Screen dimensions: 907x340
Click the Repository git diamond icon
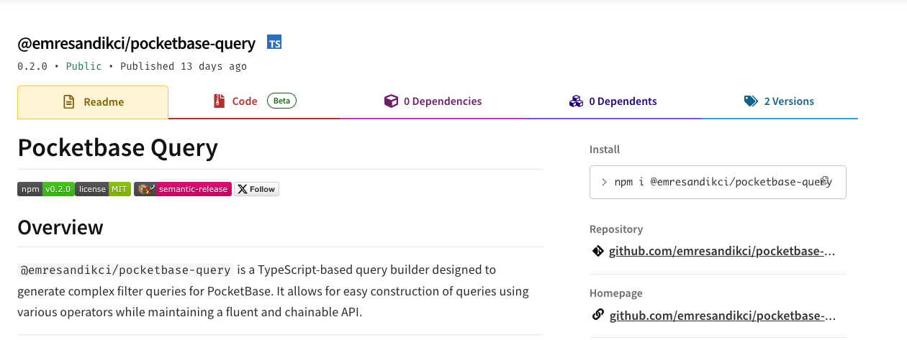(x=597, y=251)
